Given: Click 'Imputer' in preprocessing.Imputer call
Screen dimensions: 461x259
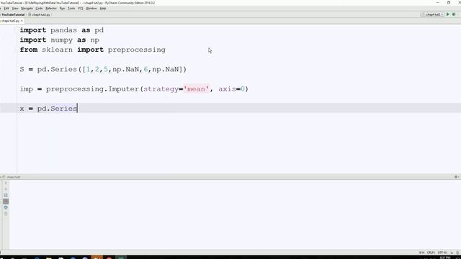Looking at the screenshot, I should 123,89.
